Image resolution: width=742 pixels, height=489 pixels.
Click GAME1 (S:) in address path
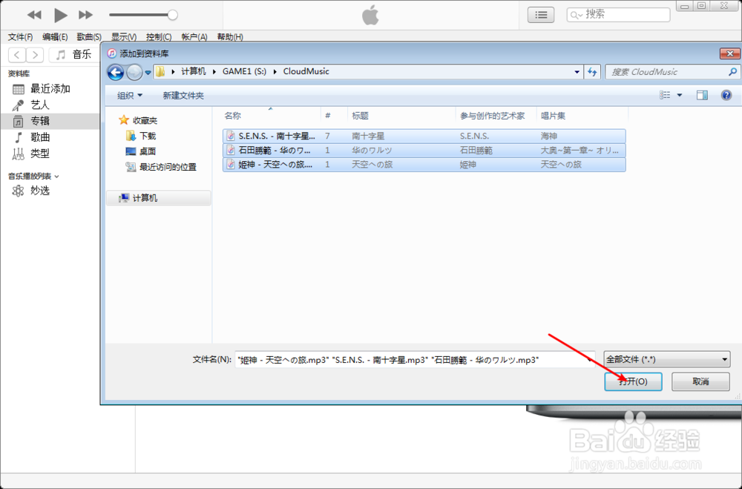[245, 71]
